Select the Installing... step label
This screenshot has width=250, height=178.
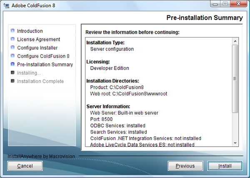(29, 73)
